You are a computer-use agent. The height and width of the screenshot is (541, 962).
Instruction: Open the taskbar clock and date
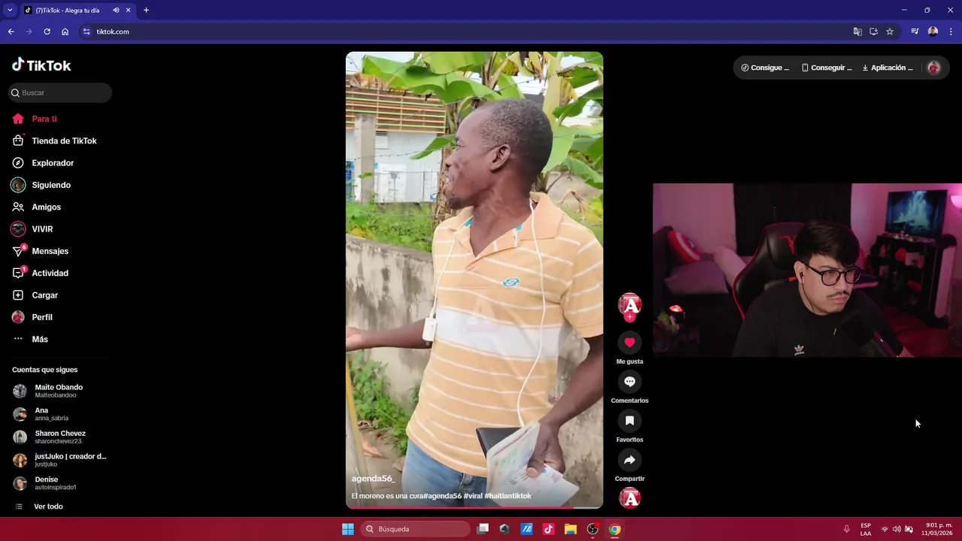point(938,529)
